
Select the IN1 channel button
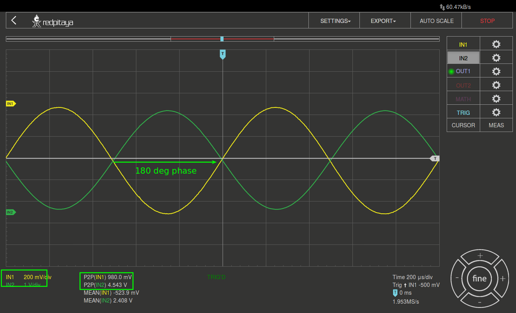point(463,45)
